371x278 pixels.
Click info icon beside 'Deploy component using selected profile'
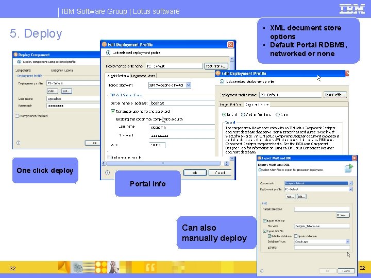tap(19, 62)
